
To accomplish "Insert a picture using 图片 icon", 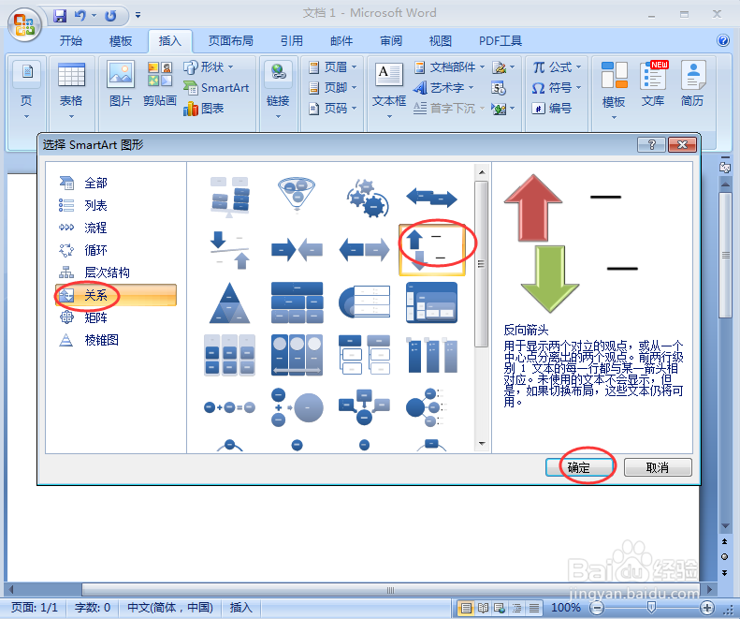I will 121,84.
